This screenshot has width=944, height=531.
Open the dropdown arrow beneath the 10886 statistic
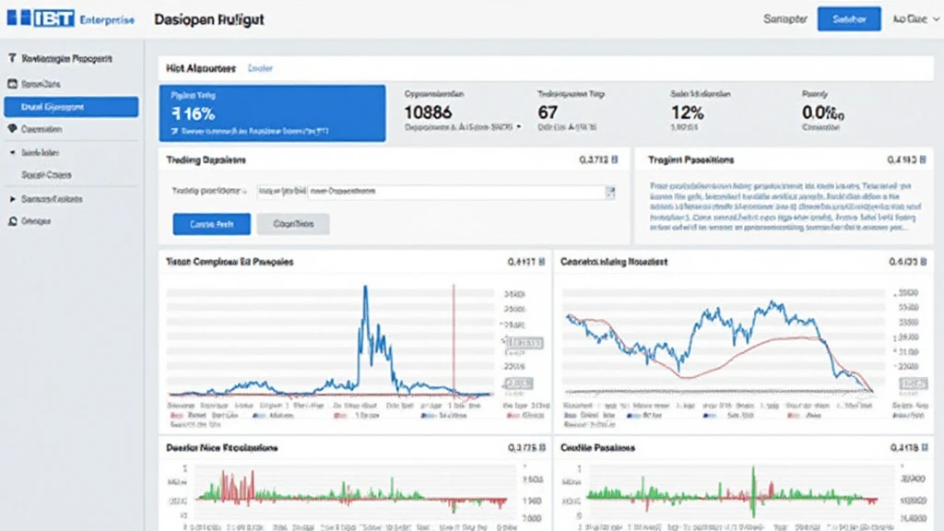(x=519, y=129)
